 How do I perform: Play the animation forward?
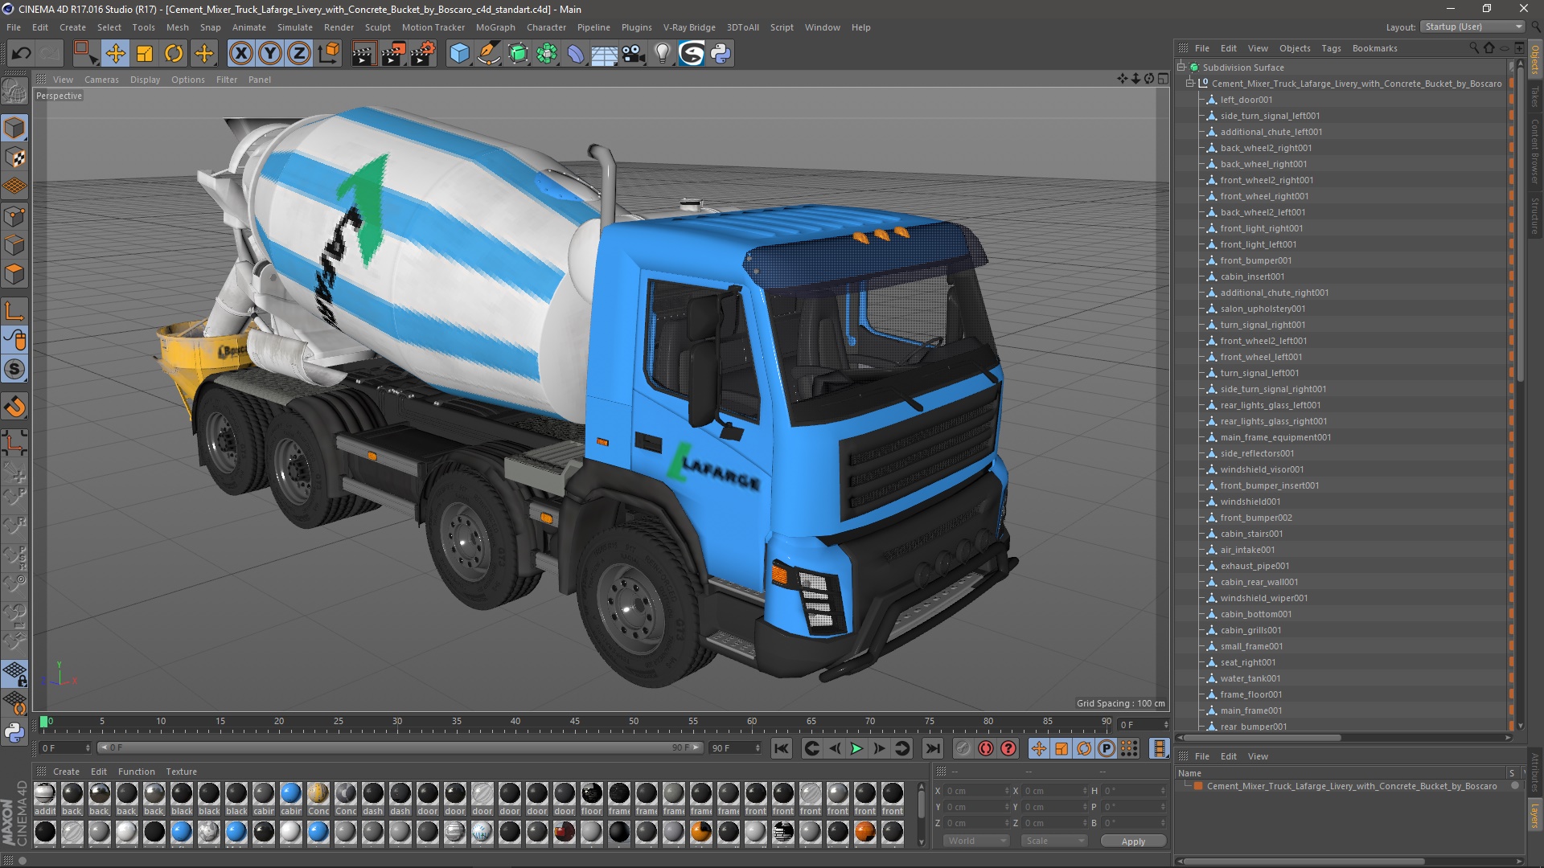[857, 748]
